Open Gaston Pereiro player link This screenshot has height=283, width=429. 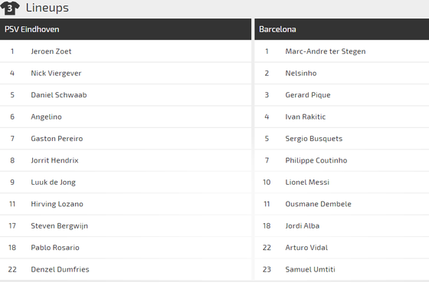[57, 139]
